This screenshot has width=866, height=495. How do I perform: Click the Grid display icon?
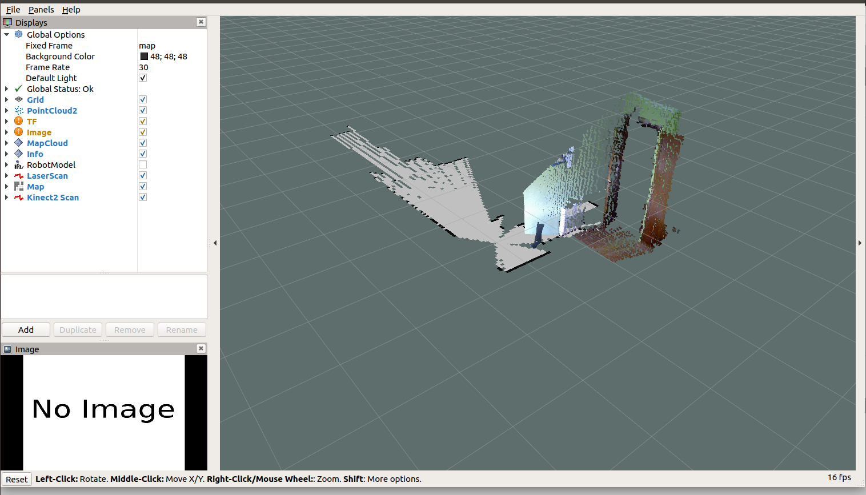click(19, 99)
